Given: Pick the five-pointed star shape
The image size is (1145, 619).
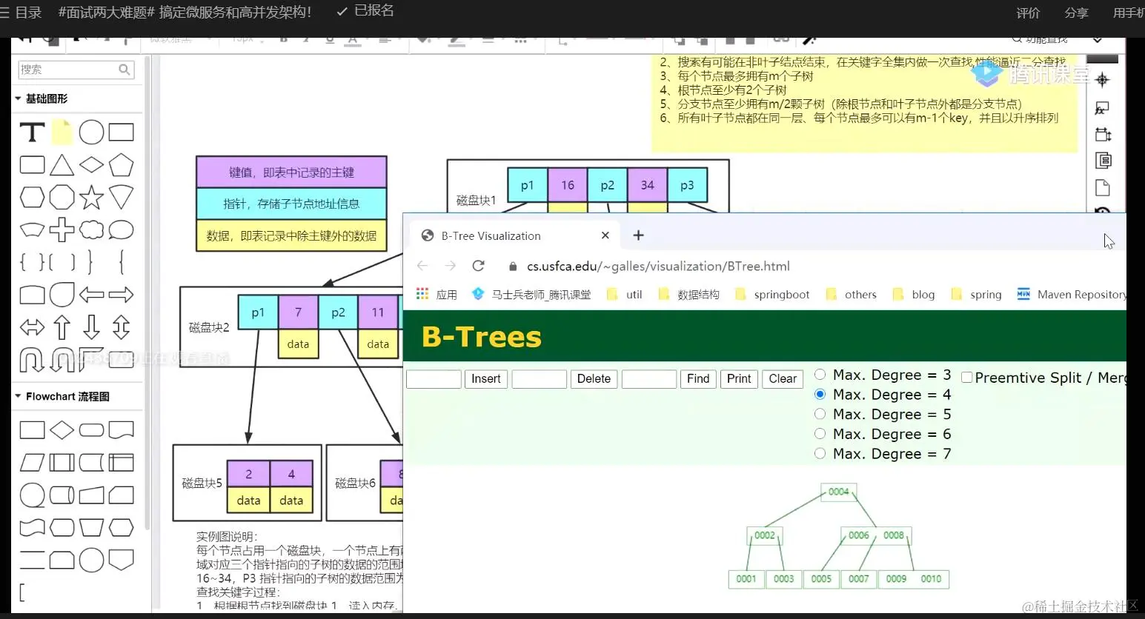Looking at the screenshot, I should [x=91, y=198].
